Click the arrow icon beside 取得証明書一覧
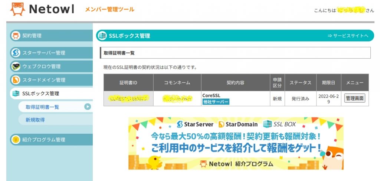The width and height of the screenshot is (380, 181). coord(88,107)
